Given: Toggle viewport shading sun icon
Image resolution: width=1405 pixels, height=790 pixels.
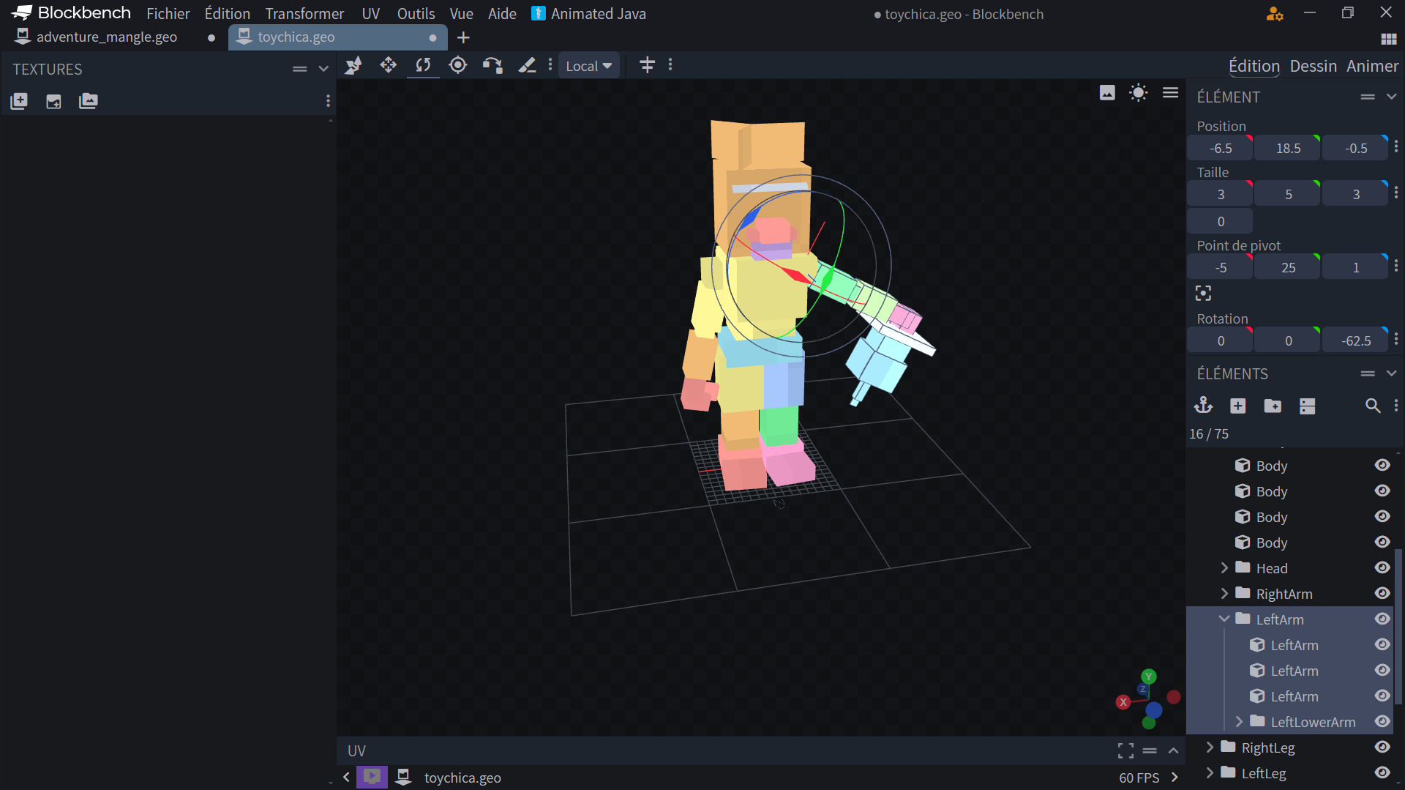Looking at the screenshot, I should (1139, 93).
